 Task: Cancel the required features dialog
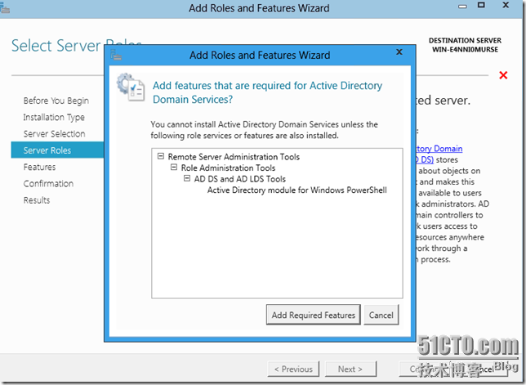tap(381, 315)
